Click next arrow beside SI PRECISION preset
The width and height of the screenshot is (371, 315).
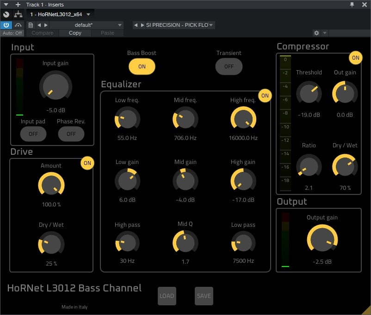(x=142, y=25)
